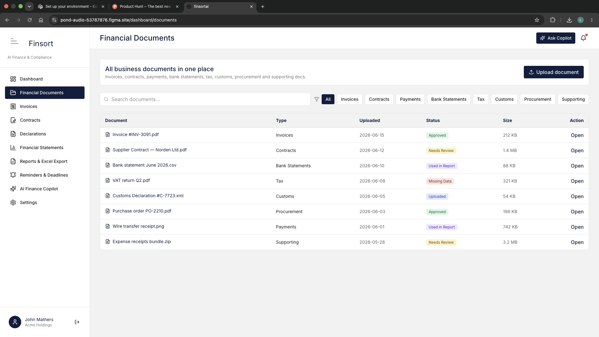Open the Chrome three-dot menu
Screen dimensions: 599x337
pyautogui.click(x=592, y=20)
